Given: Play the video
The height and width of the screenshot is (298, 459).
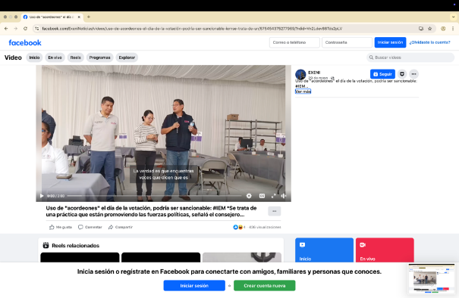Looking at the screenshot, I should (42, 196).
